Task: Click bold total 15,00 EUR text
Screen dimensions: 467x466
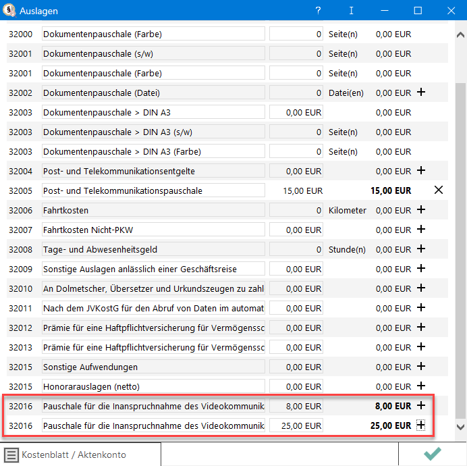Action: (391, 191)
